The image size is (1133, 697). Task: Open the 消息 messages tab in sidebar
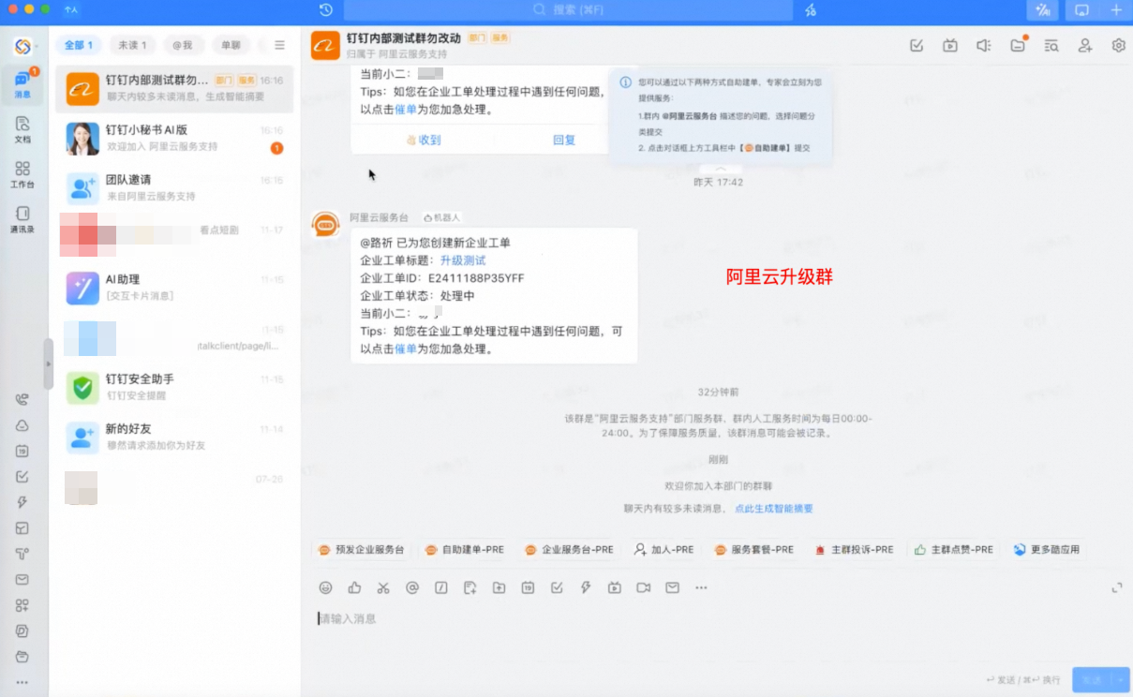coord(22,83)
